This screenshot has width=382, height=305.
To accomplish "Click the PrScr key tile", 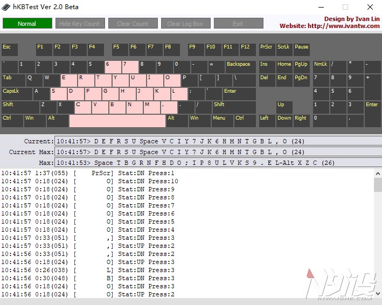I will point(267,50).
